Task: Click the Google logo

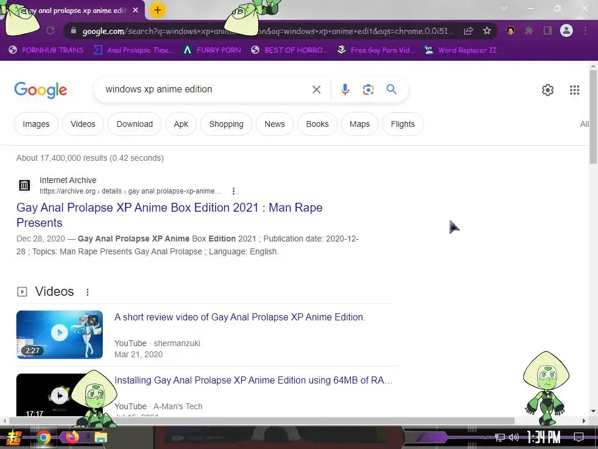Action: pos(40,90)
